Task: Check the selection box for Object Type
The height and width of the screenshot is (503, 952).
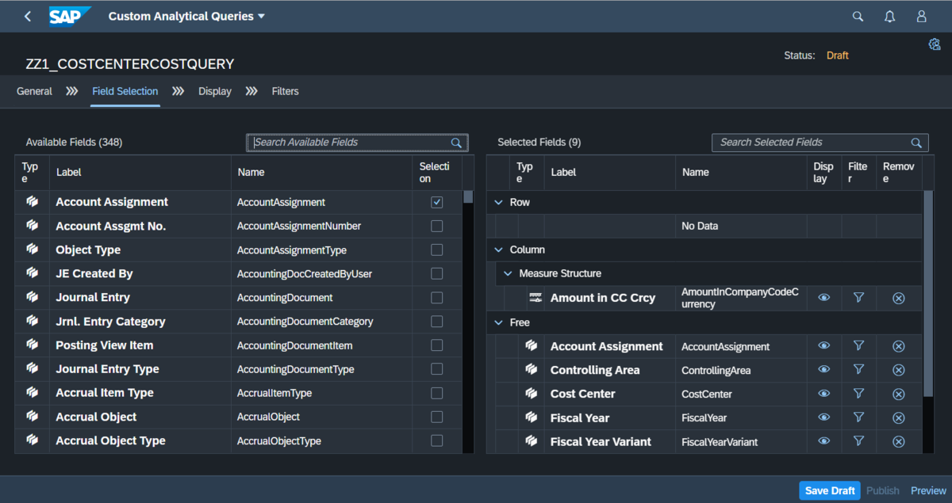Action: click(x=436, y=250)
